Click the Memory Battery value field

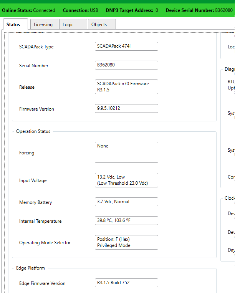point(126,202)
